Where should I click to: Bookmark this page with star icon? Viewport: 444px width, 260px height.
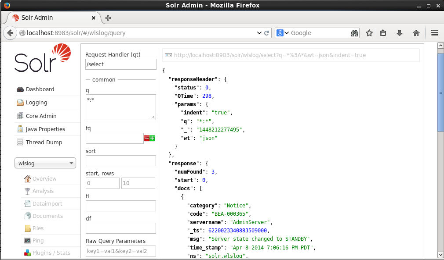369,33
